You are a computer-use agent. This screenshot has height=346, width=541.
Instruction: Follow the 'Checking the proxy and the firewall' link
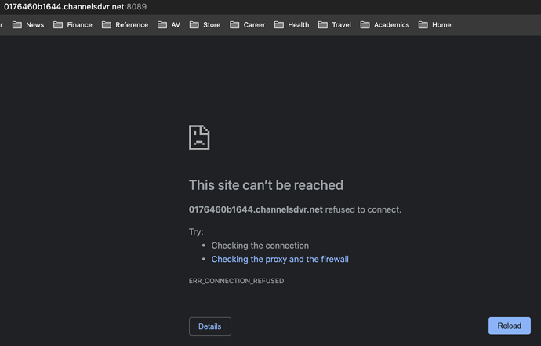click(x=280, y=260)
